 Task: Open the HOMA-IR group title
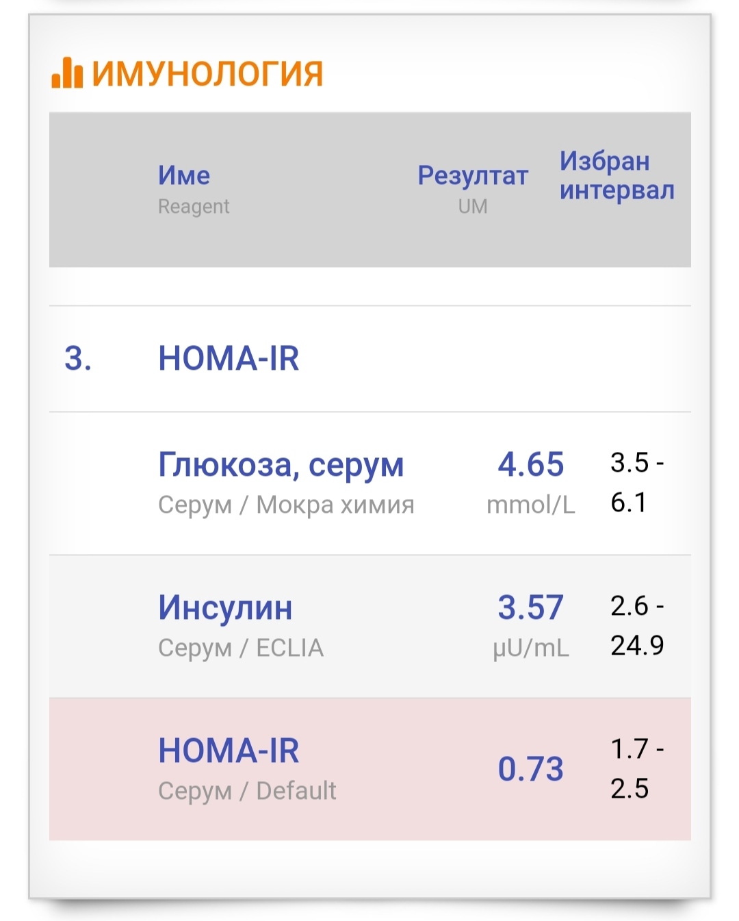pyautogui.click(x=229, y=358)
